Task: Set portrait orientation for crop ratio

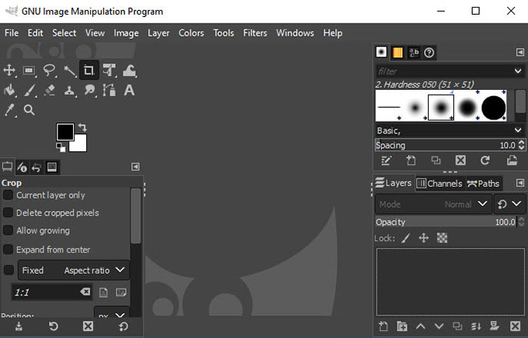Action: coord(103,292)
